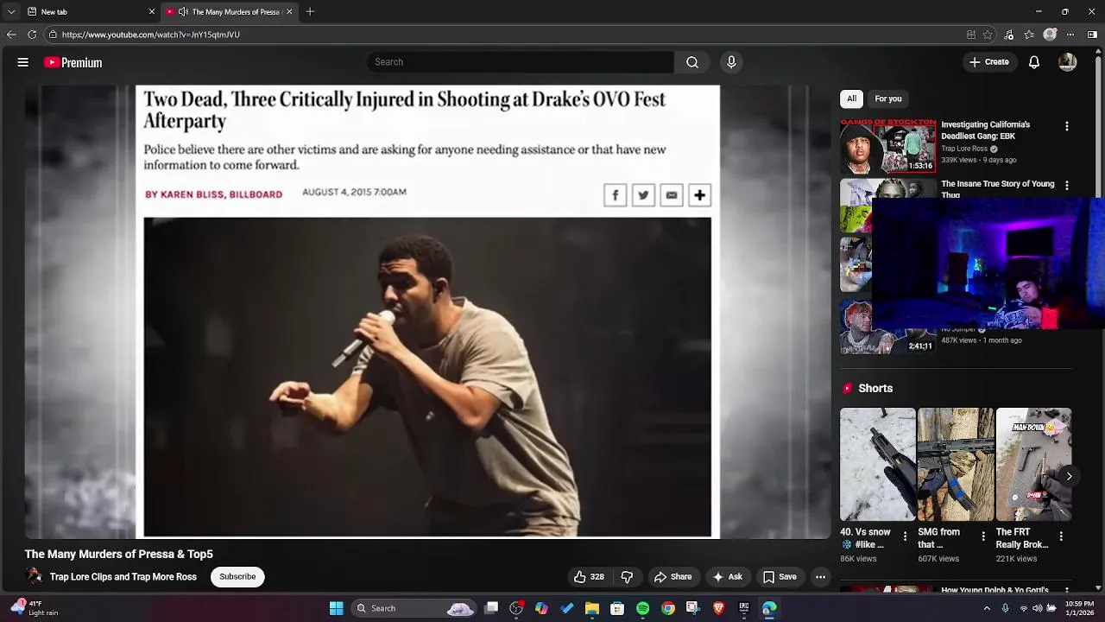Open YouTube account avatar menu
Image resolution: width=1105 pixels, height=622 pixels.
click(1068, 62)
